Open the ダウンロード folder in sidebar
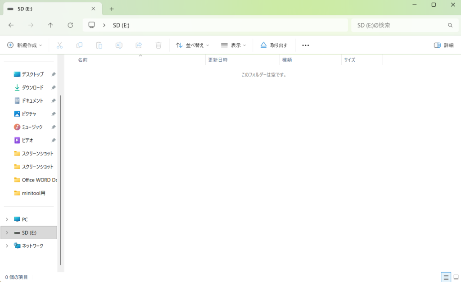 click(32, 87)
